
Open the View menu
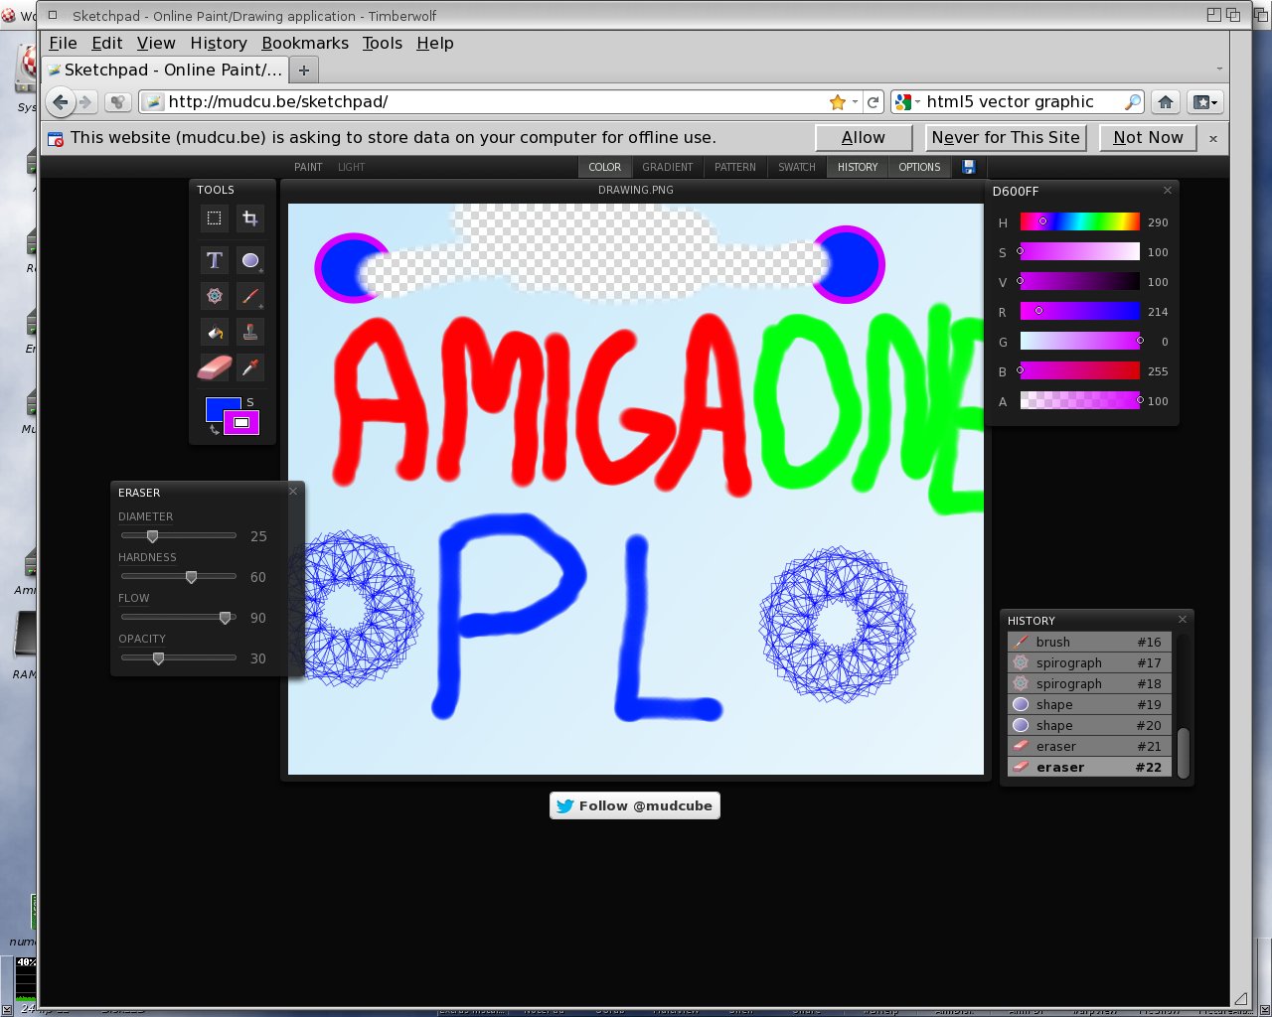pos(156,43)
